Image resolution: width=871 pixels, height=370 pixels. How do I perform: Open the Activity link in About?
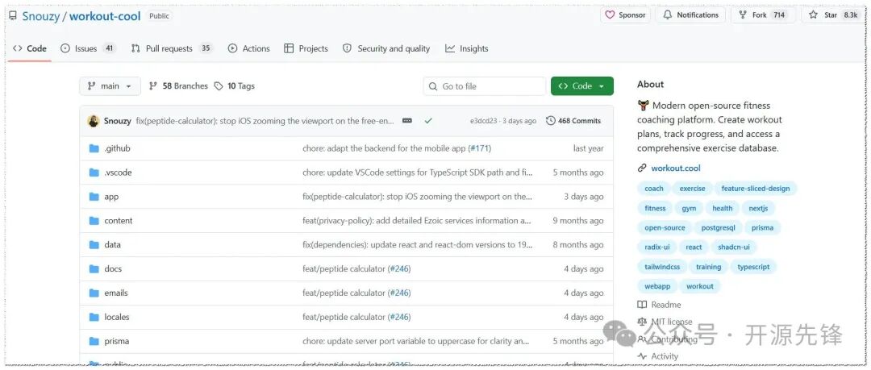point(658,356)
